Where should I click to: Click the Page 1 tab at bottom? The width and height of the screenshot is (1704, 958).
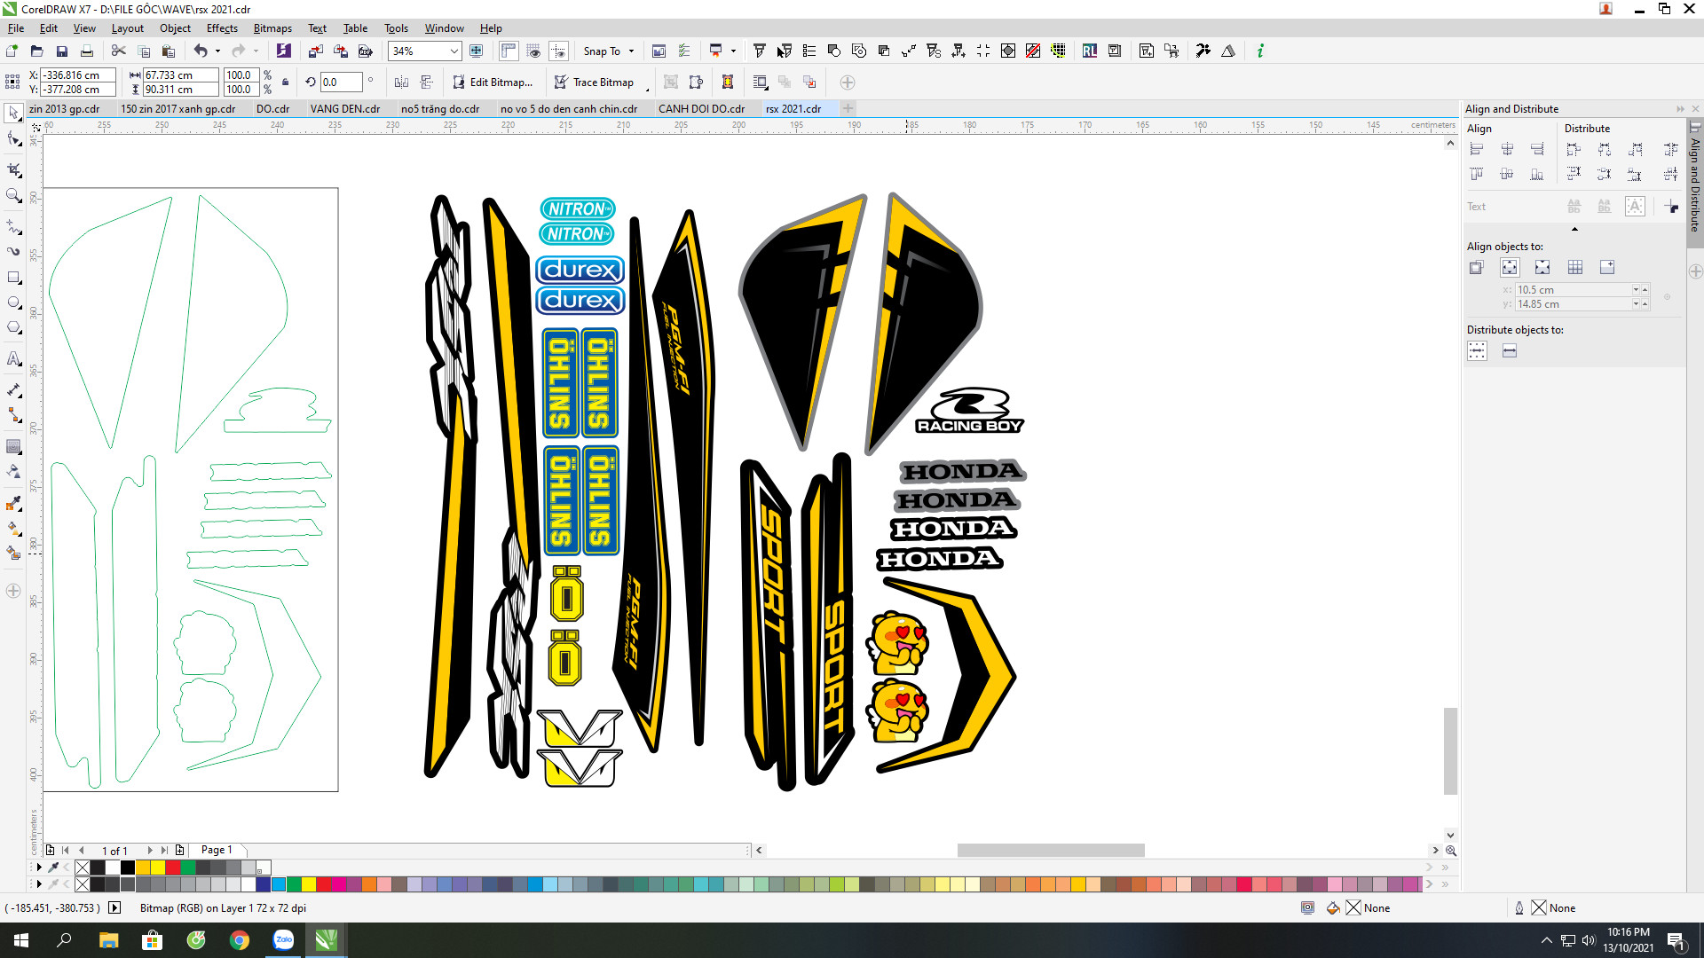[x=217, y=850]
